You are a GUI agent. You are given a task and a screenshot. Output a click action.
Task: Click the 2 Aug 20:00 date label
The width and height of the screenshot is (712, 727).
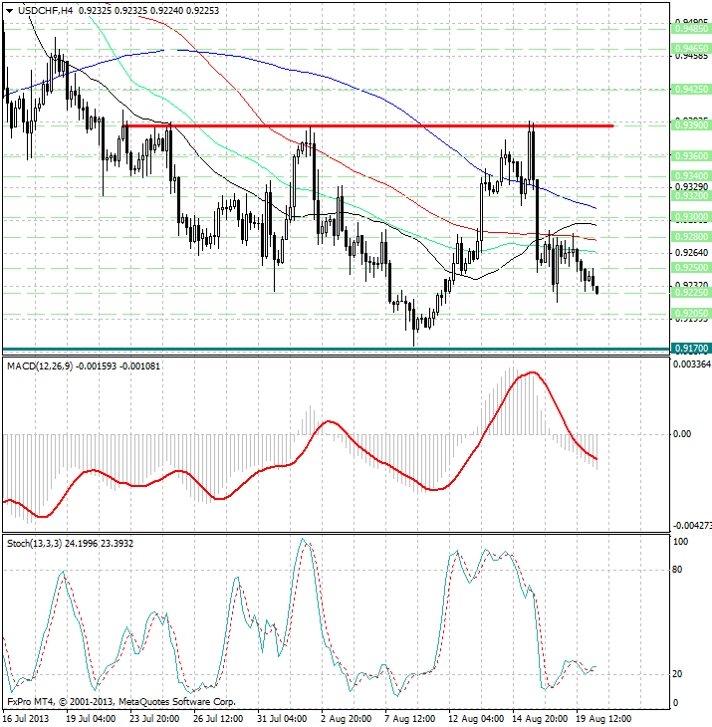[x=346, y=719]
